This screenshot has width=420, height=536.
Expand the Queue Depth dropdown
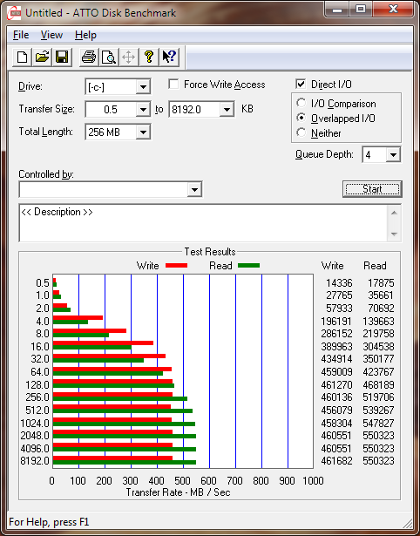click(393, 155)
